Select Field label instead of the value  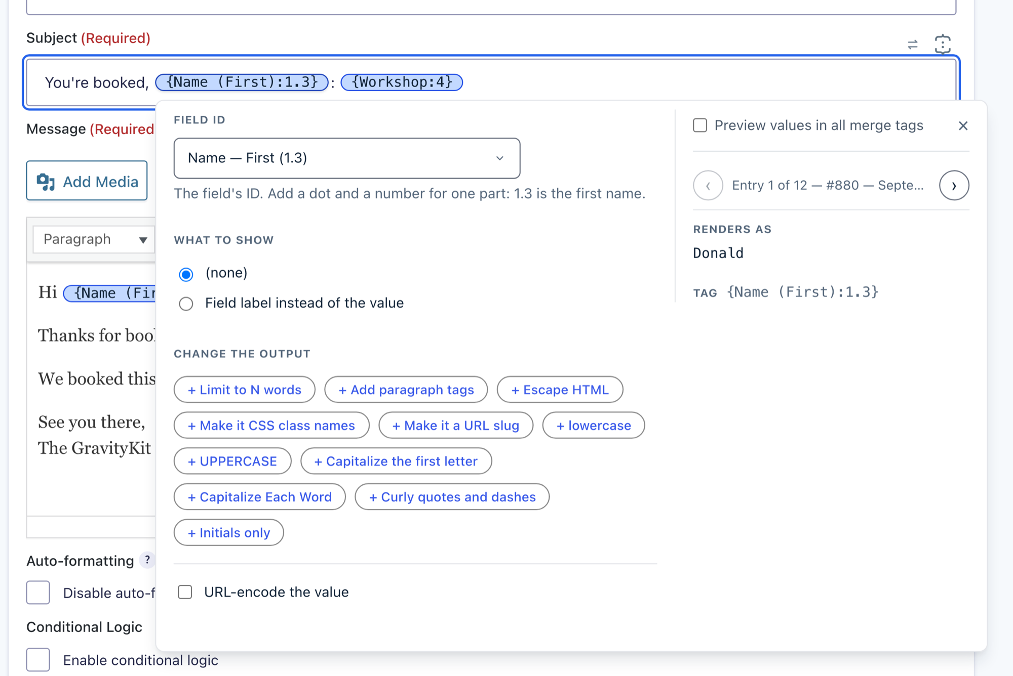click(x=186, y=304)
